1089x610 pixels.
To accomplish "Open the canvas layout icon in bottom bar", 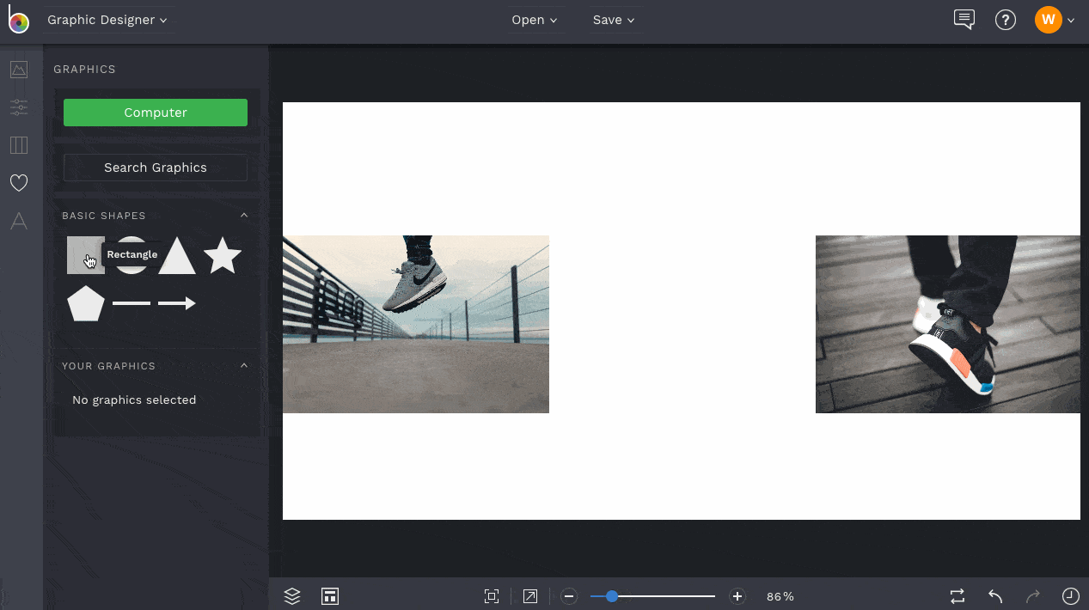I will click(329, 596).
